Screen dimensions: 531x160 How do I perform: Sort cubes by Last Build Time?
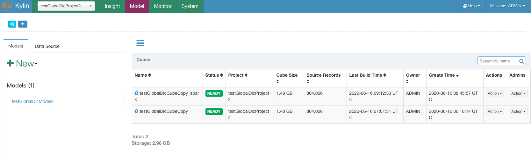368,75
